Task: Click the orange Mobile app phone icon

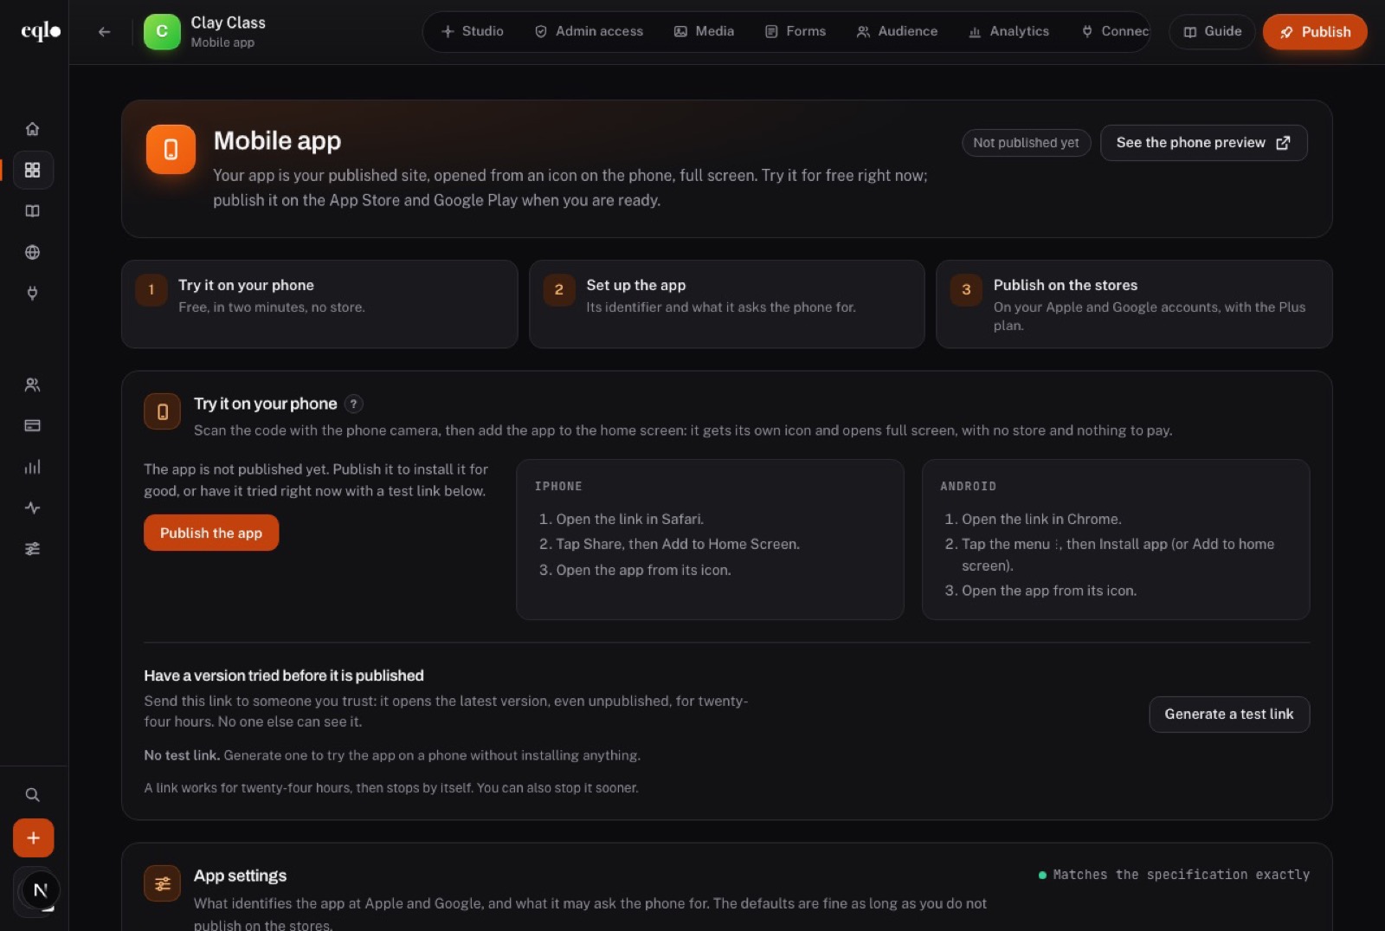Action: coord(171,149)
